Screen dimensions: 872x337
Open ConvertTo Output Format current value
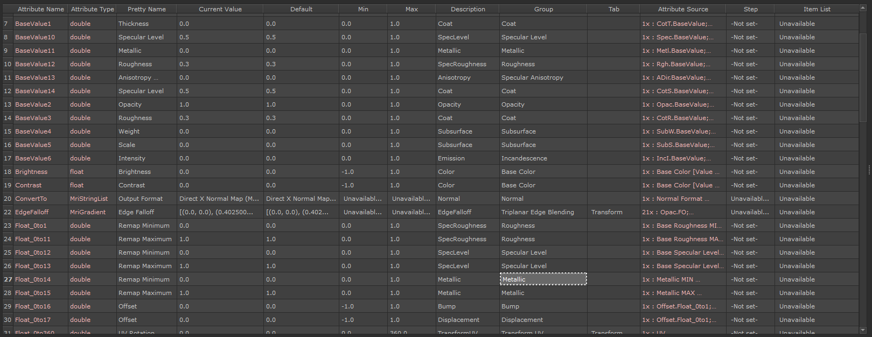(x=219, y=199)
